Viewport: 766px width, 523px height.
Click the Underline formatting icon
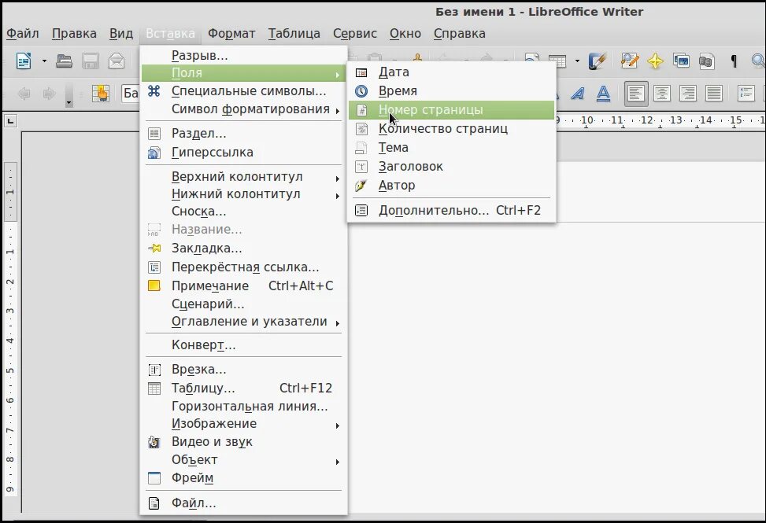click(x=603, y=93)
